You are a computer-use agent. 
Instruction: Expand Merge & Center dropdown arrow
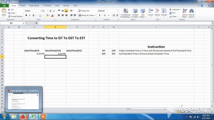pos(95,15)
